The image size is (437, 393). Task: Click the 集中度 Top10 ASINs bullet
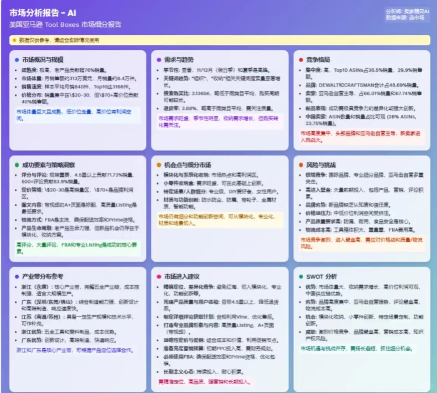364,73
